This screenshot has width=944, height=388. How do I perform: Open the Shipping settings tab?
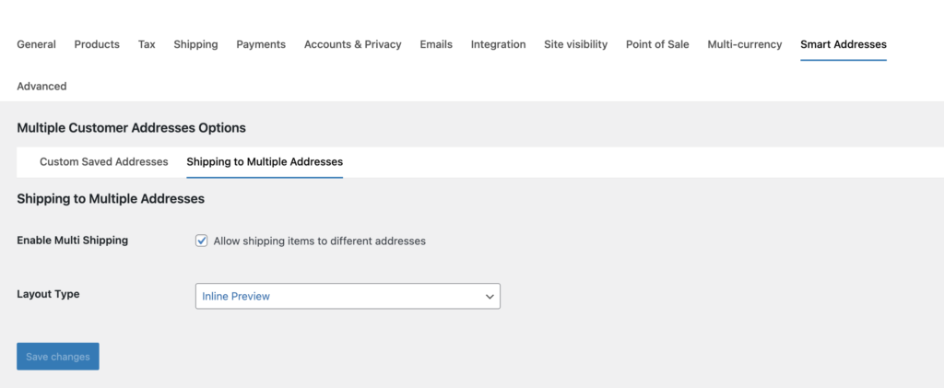pos(195,44)
